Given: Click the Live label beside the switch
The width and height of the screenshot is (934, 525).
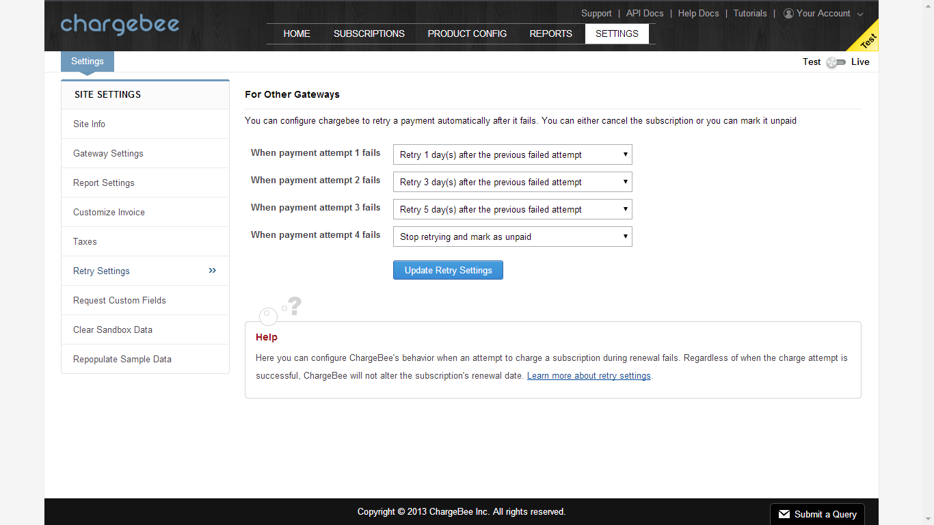Looking at the screenshot, I should coord(860,62).
